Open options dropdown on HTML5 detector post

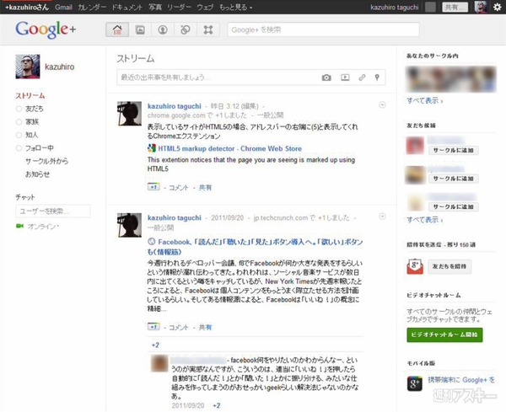coord(382,104)
